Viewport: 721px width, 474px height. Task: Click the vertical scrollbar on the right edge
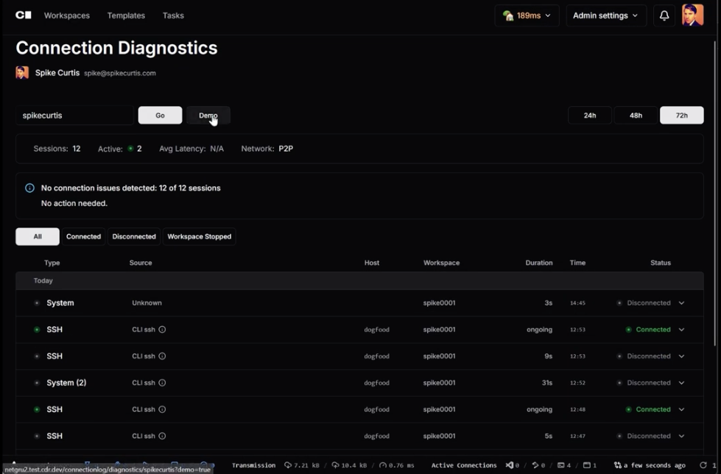coord(715,193)
